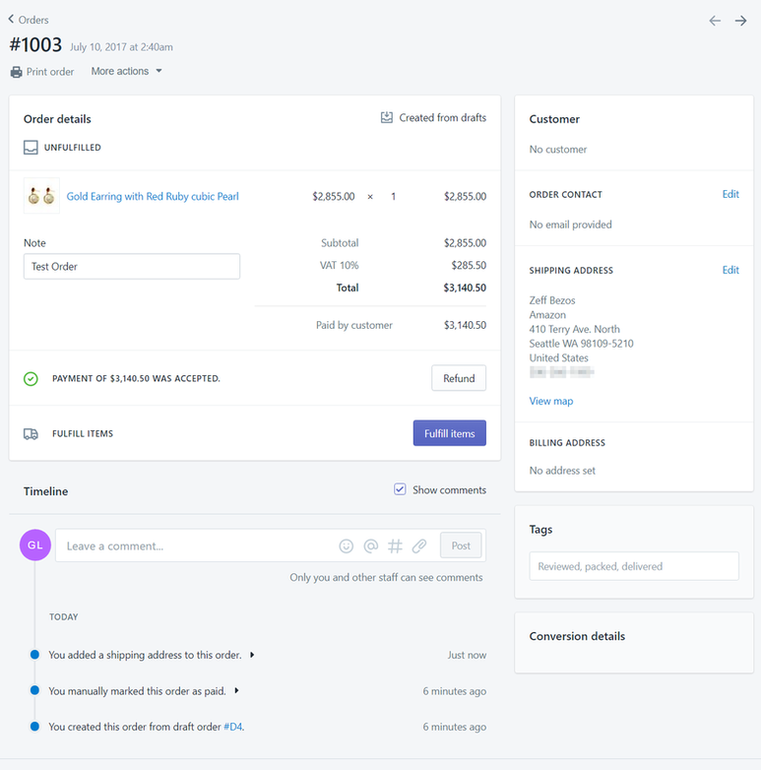The height and width of the screenshot is (770, 761).
Task: Click the Refund button
Action: [x=458, y=378]
